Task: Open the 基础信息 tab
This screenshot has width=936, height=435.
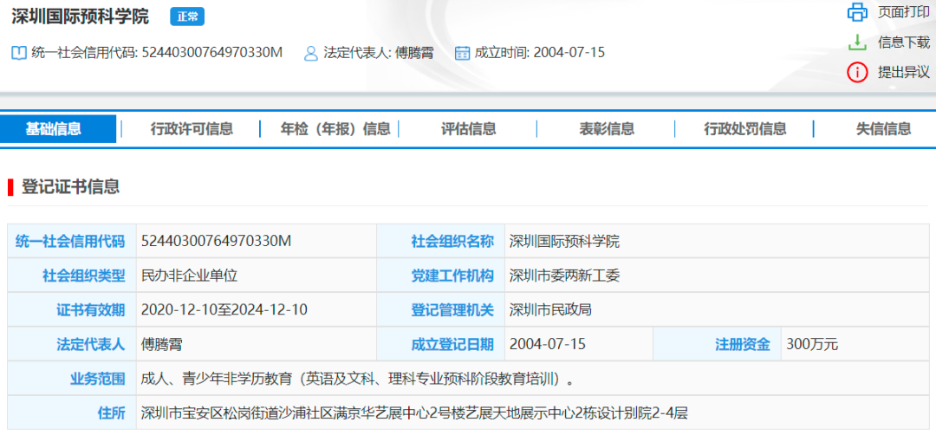Action: 54,129
